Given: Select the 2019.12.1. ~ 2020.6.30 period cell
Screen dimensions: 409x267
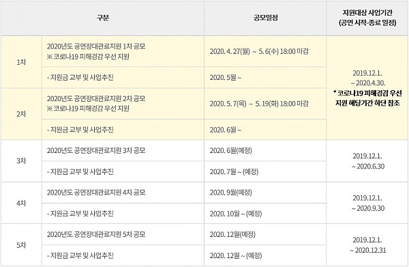Looking at the screenshot, I should click(x=367, y=161).
